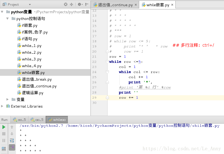Click the red ctrl+/ comment note
This screenshot has width=224, height=154.
193,45
